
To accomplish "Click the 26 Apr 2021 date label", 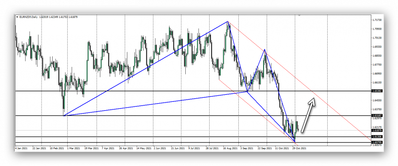I will click(x=126, y=148).
